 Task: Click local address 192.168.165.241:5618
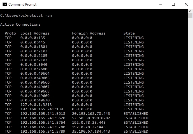(x=43, y=114)
